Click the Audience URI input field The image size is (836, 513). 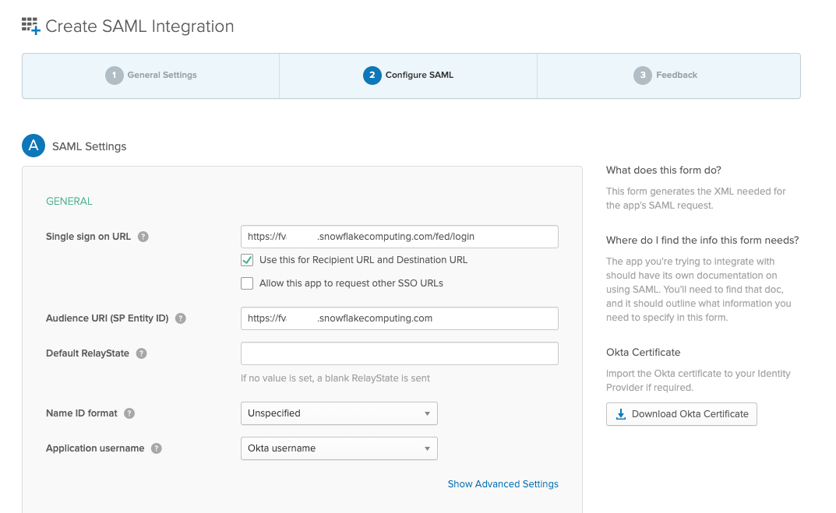pos(400,318)
